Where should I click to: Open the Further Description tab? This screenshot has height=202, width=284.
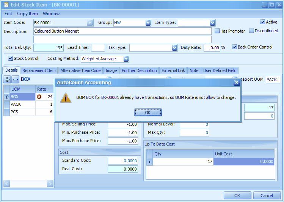(x=139, y=70)
